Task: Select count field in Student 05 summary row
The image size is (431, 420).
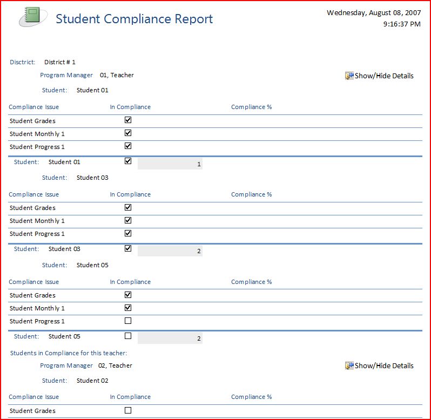Action: click(x=170, y=338)
